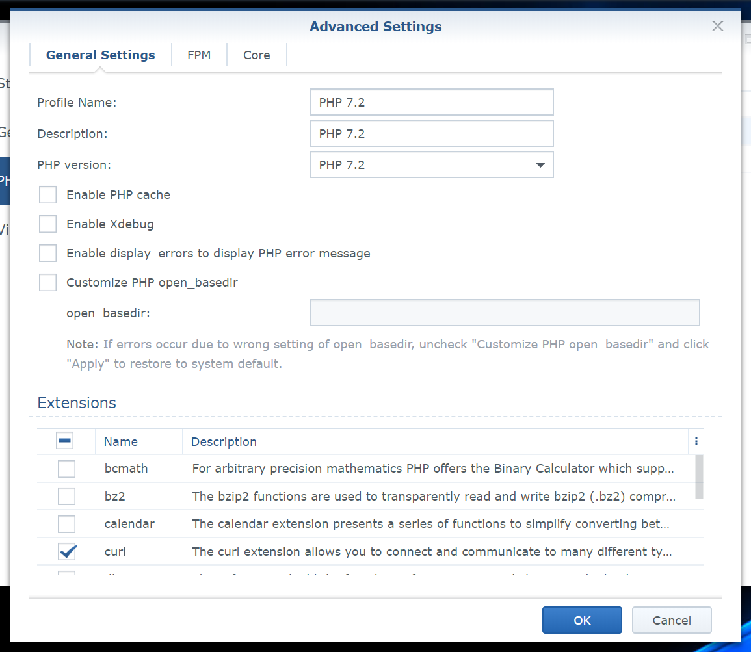This screenshot has height=652, width=751.
Task: Click the Cancel button
Action: click(672, 620)
